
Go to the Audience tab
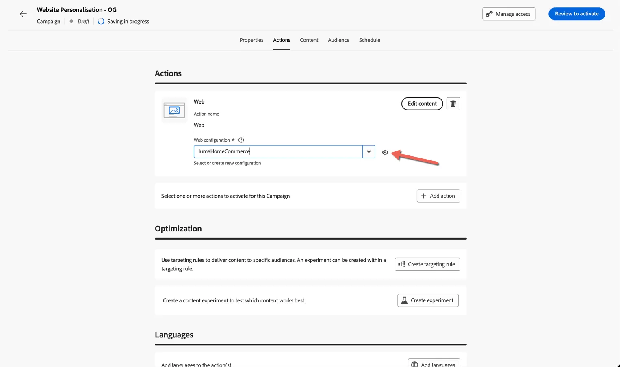pos(338,40)
